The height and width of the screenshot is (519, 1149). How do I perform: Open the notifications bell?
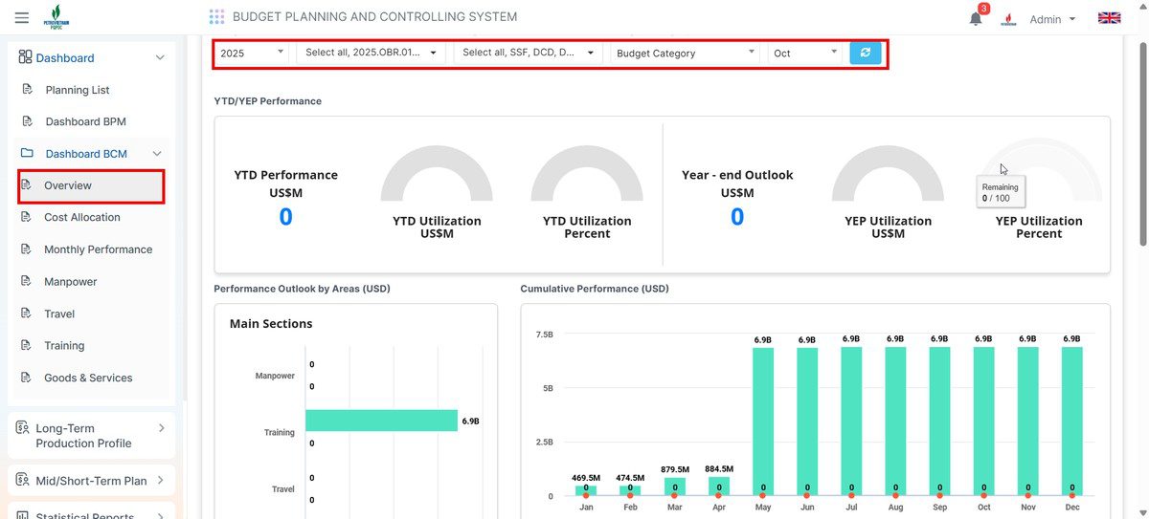(x=976, y=18)
